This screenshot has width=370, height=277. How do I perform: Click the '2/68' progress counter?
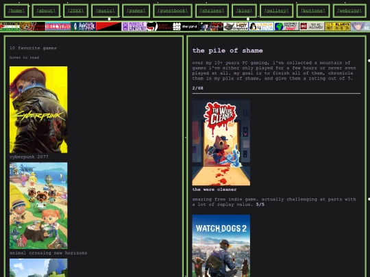point(197,88)
